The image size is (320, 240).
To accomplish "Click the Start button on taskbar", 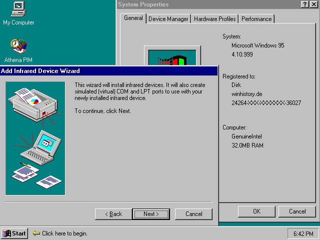I will click(x=14, y=233).
